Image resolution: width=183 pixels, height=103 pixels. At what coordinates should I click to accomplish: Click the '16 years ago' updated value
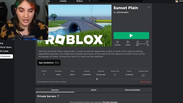point(101,75)
